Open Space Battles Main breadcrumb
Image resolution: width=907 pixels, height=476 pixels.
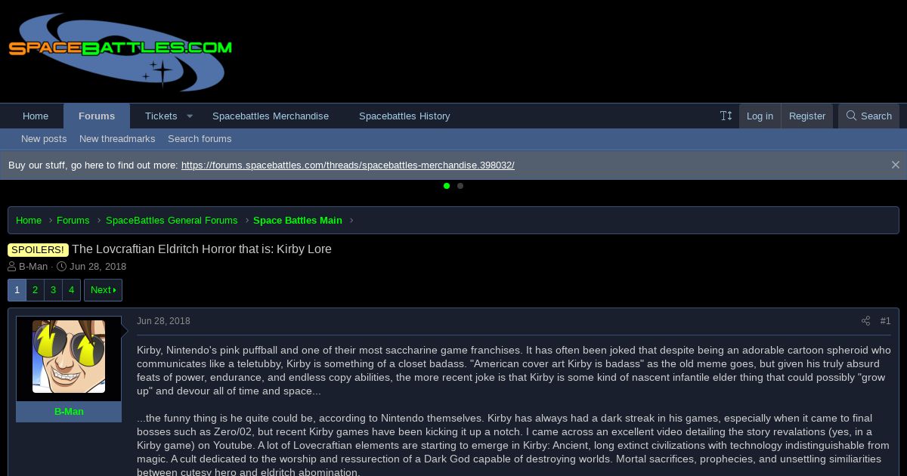298,220
